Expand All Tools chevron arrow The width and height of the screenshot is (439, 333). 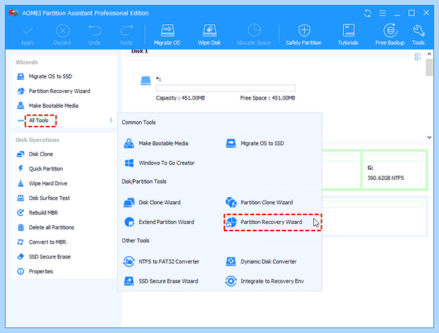pos(111,120)
